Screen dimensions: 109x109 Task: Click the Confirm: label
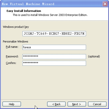(11, 63)
